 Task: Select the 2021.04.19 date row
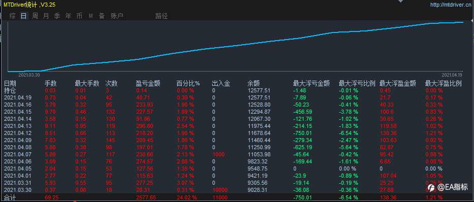click(x=18, y=97)
